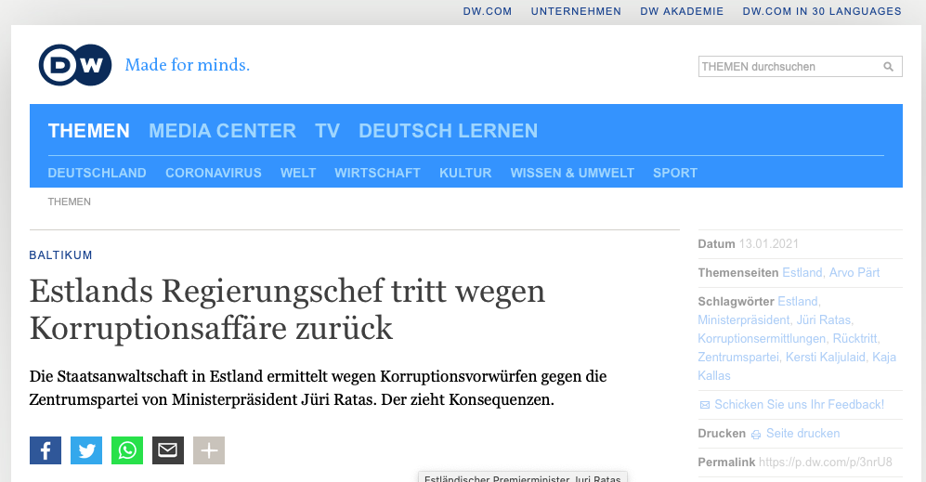Click the Jüri Ratas keyword
Viewport: 926px width, 482px height.
(x=825, y=320)
